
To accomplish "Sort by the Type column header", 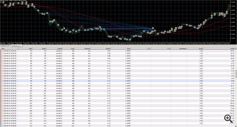I will (69, 49).
